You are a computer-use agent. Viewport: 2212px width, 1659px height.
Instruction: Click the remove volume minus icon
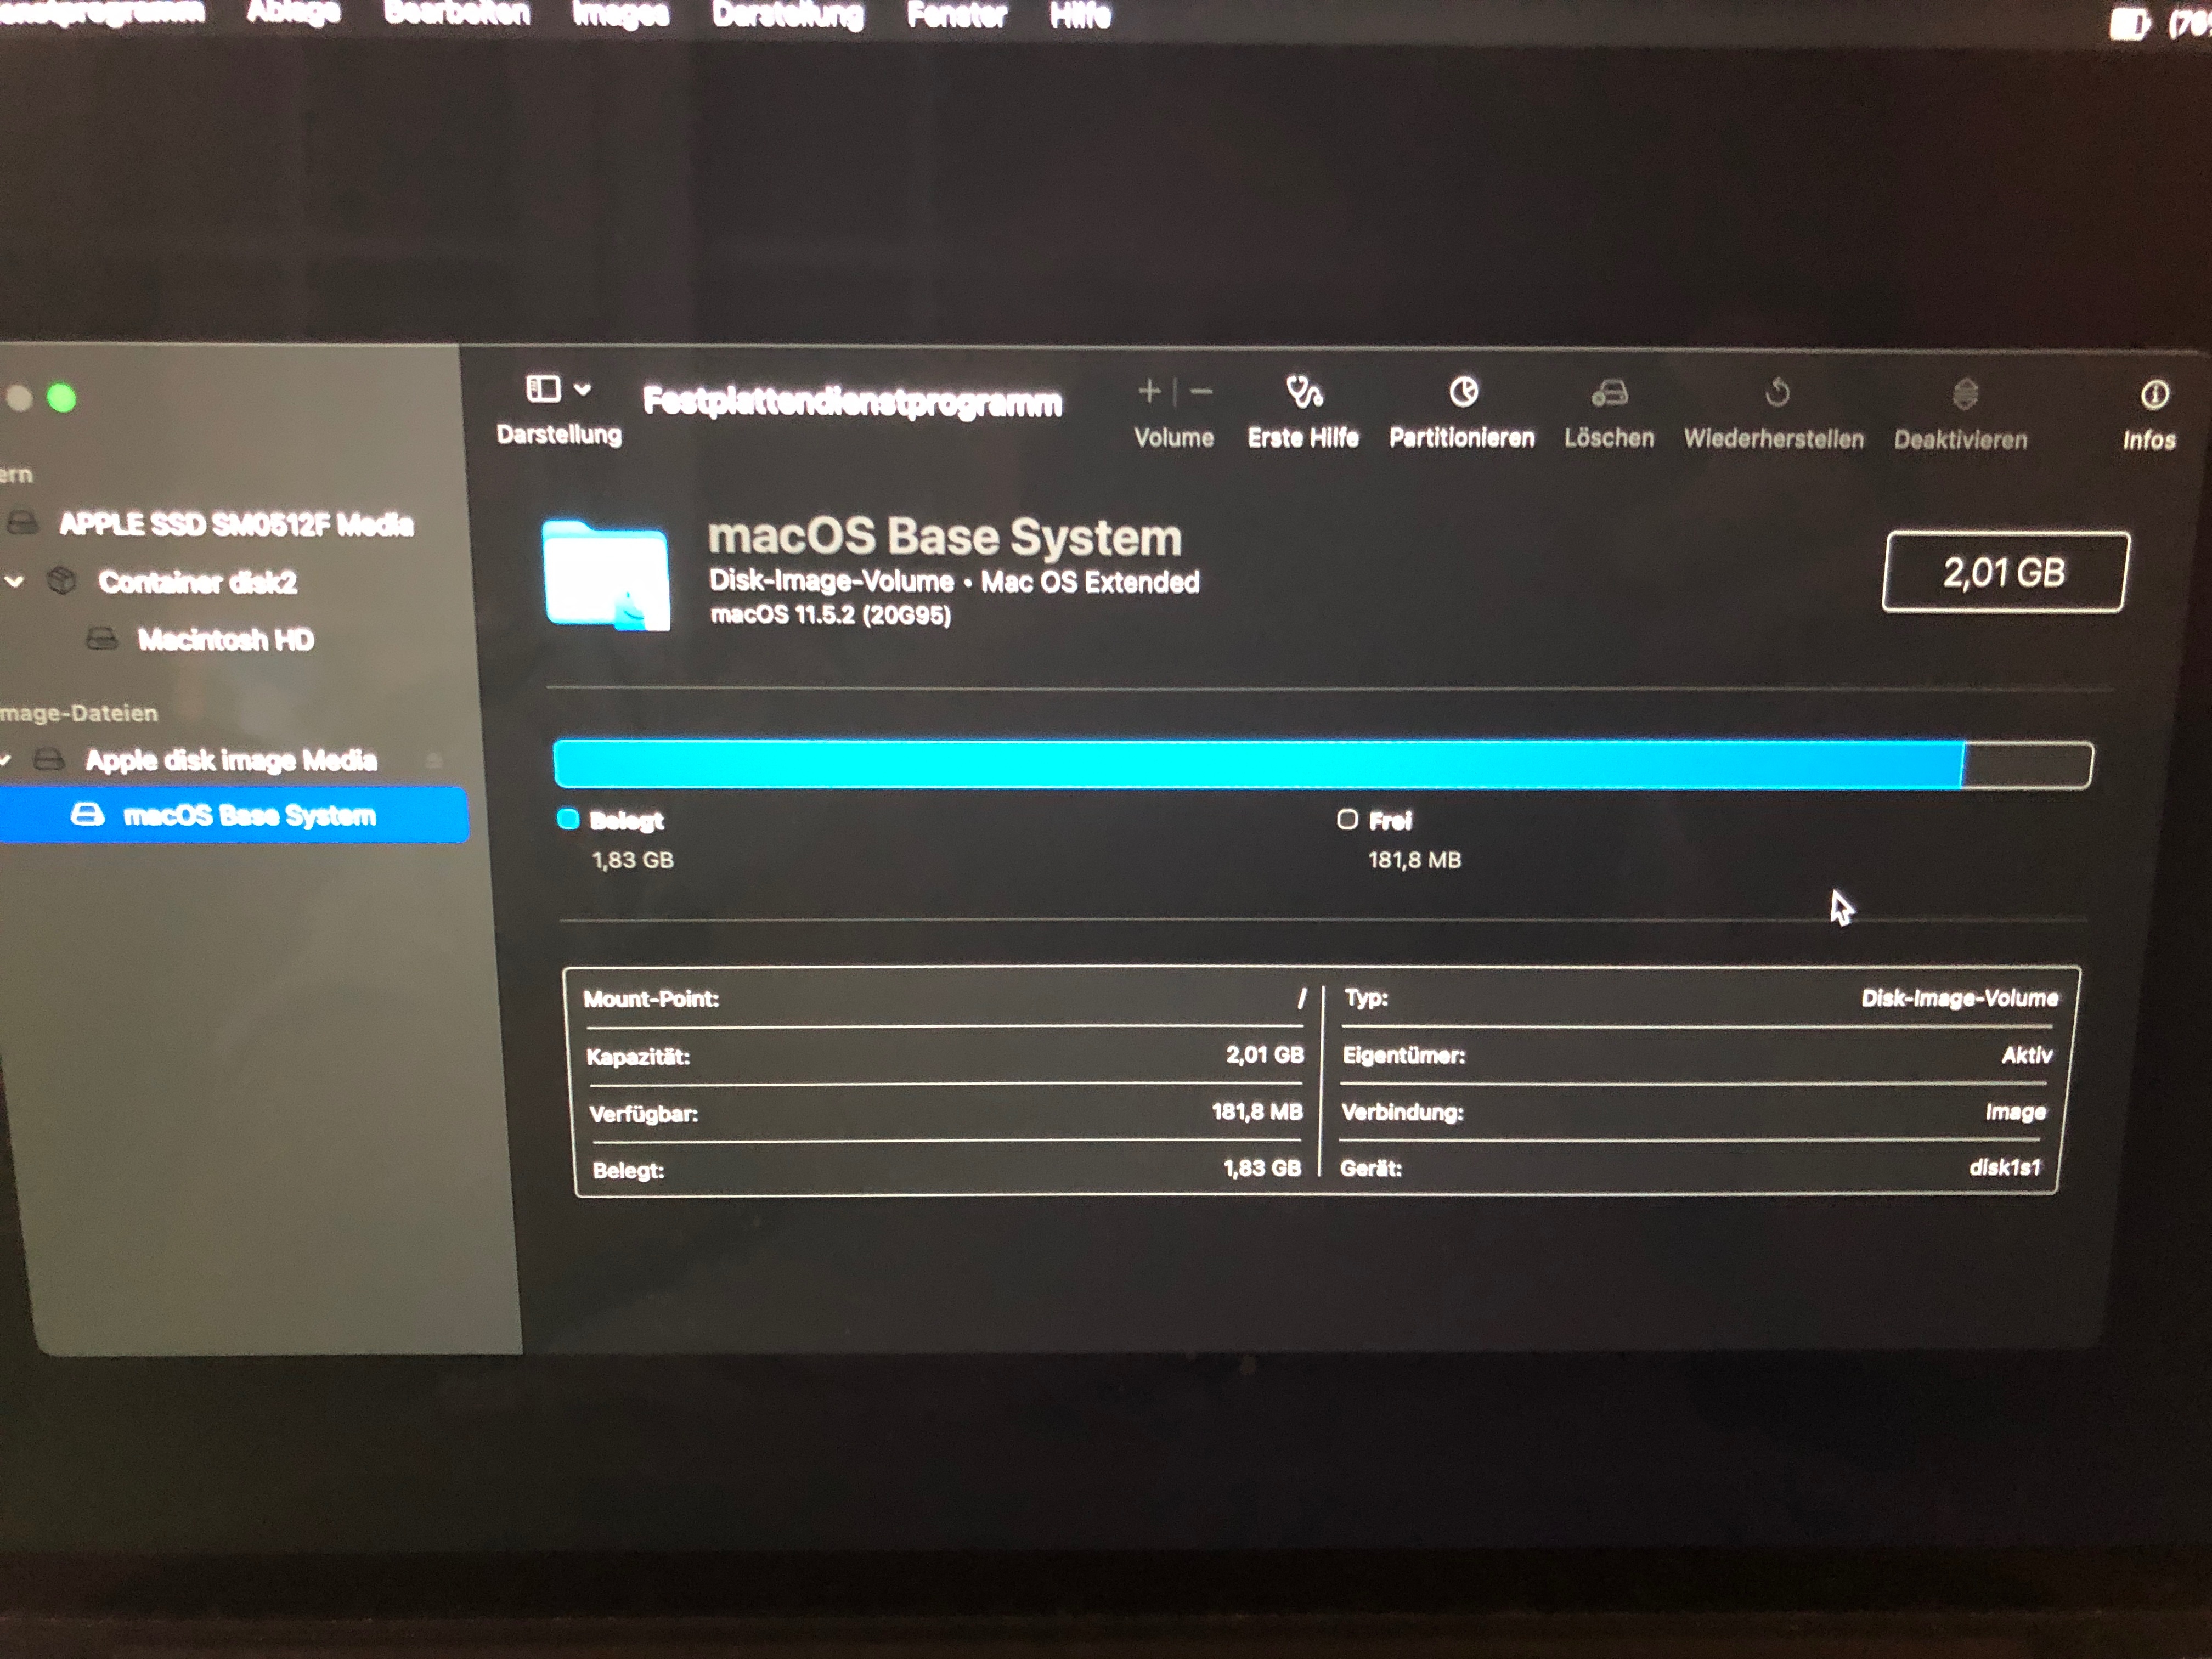(1202, 392)
